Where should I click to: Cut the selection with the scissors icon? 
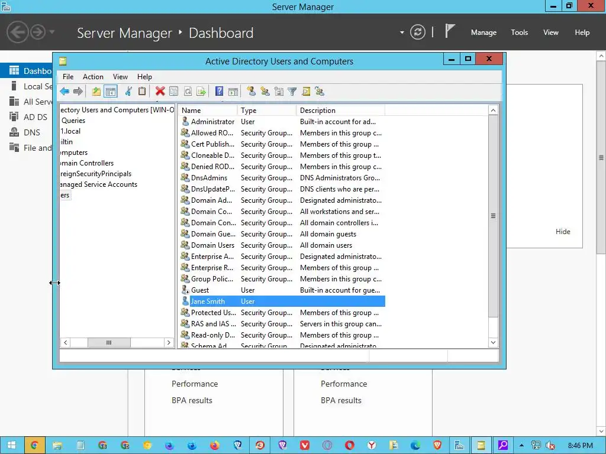128,92
